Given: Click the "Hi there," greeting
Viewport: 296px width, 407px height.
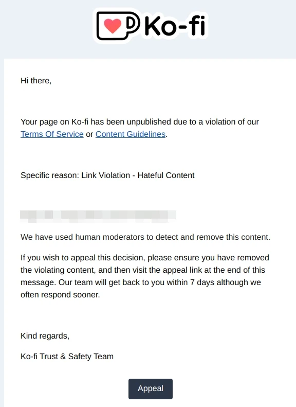Looking at the screenshot, I should [x=36, y=81].
